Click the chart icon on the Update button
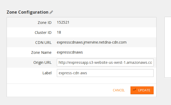This screenshot has width=171, height=105. pos(134,90)
